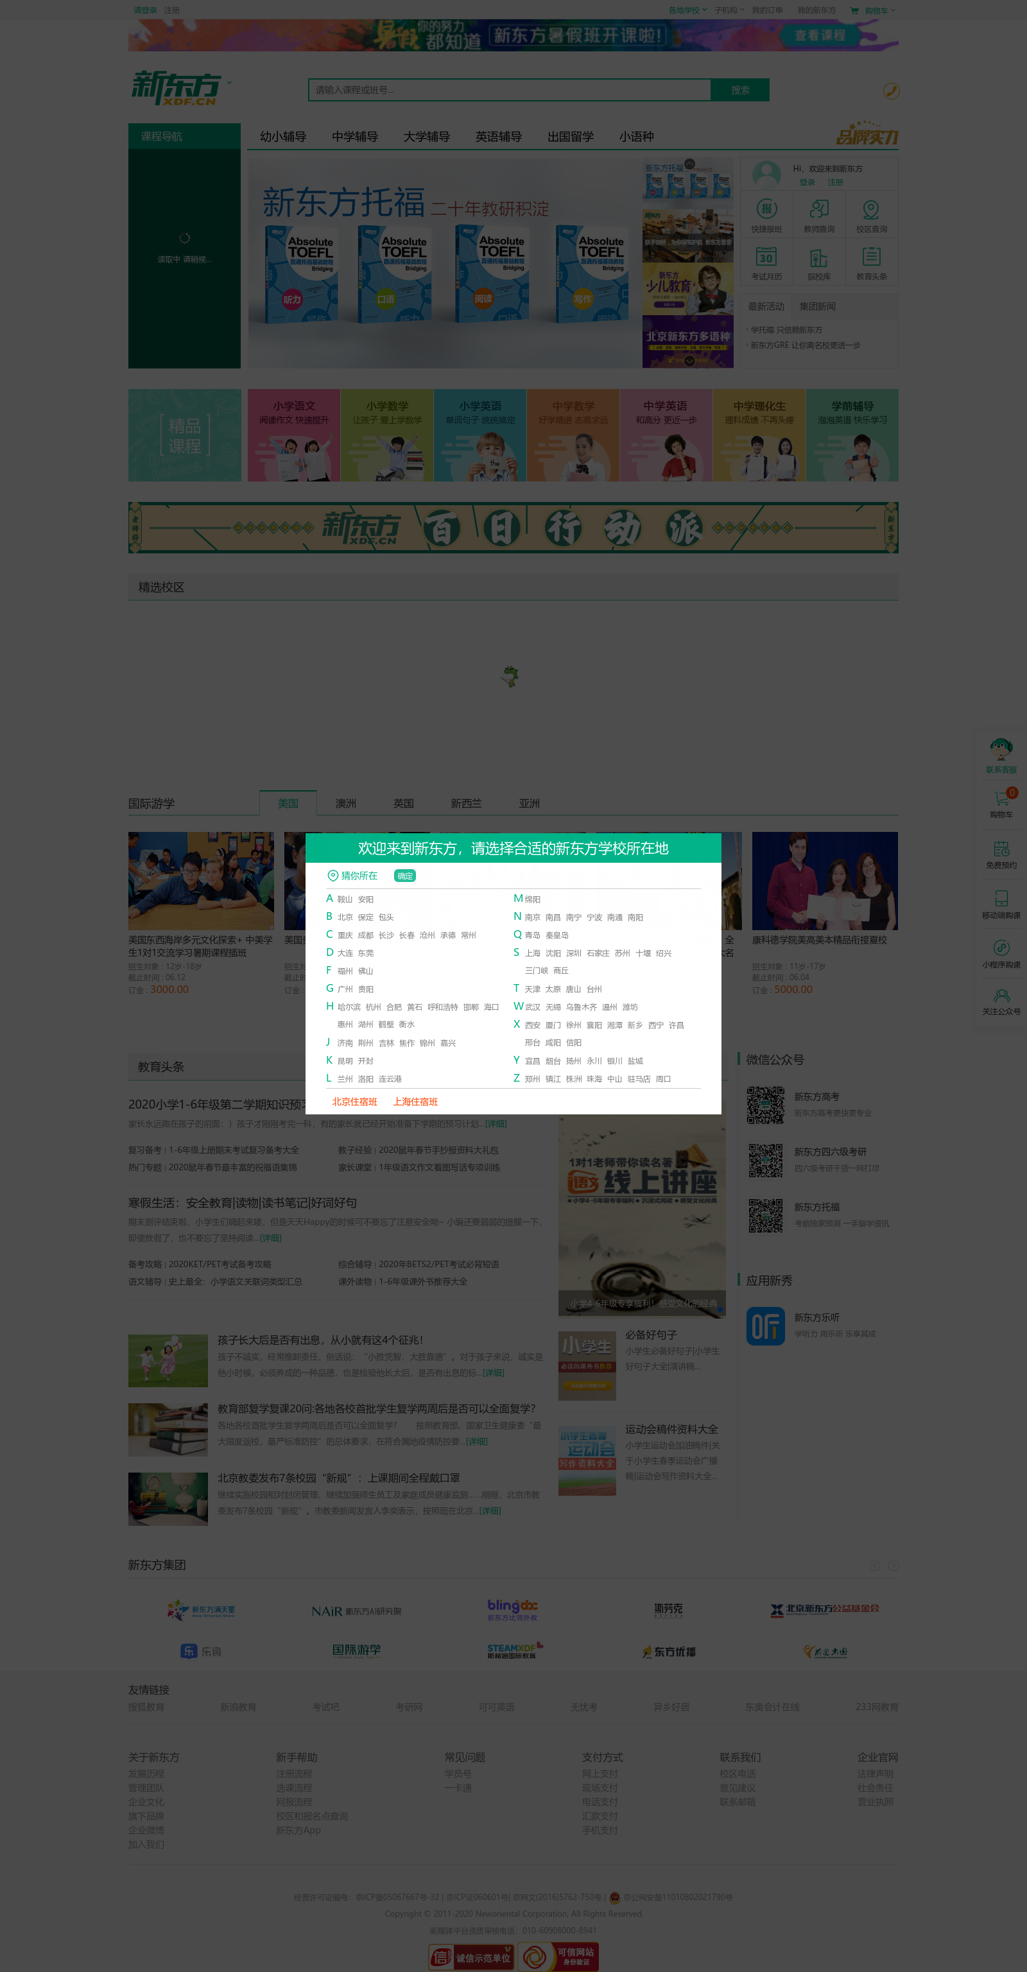Click the 新东方四六级考研 QR code
Viewport: 1027px width, 1972px height.
(765, 1160)
